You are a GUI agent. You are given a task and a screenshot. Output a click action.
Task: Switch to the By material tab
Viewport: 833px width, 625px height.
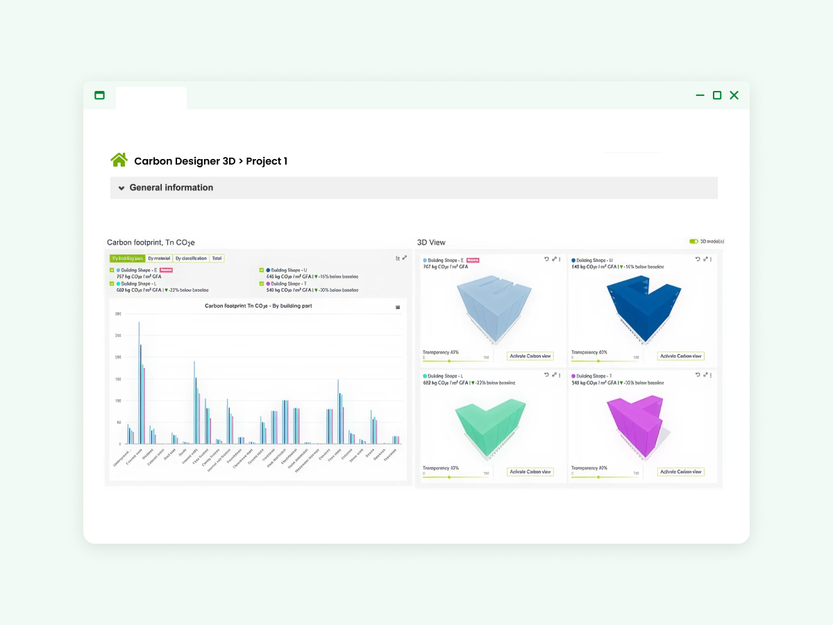point(159,258)
